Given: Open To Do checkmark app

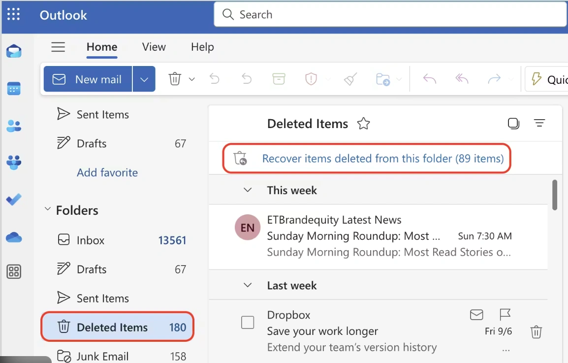Looking at the screenshot, I should pos(14,199).
